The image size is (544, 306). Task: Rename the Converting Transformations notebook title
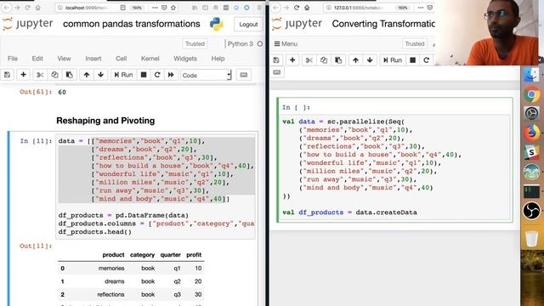tap(383, 24)
